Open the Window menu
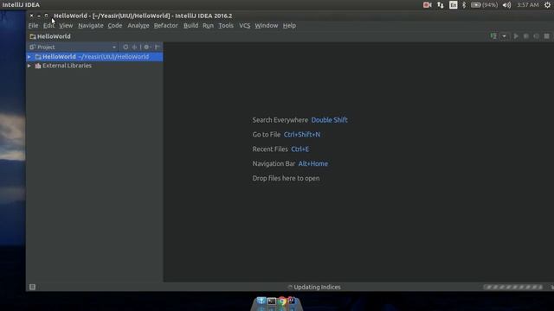This screenshot has height=311, width=554. pyautogui.click(x=267, y=25)
